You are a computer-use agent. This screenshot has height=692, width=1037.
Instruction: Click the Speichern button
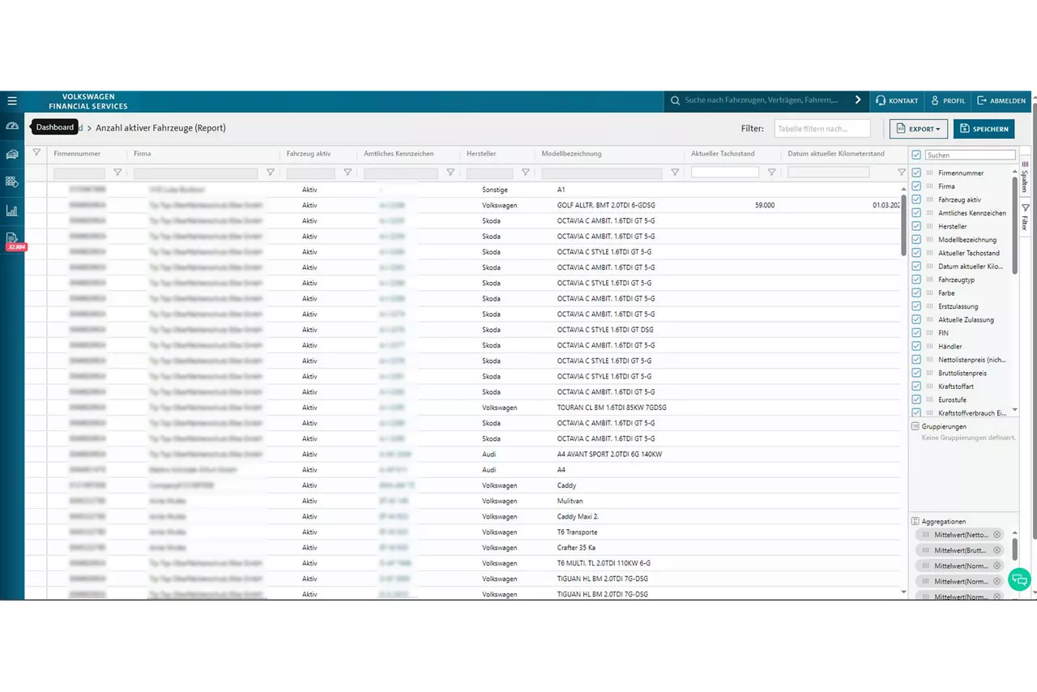pyautogui.click(x=984, y=129)
